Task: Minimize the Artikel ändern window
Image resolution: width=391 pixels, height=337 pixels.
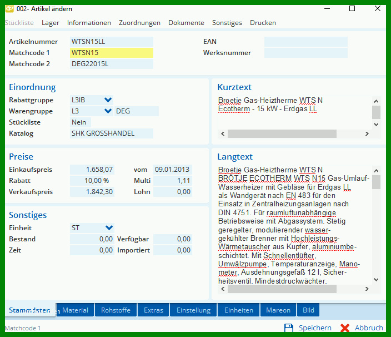Action: (x=327, y=8)
